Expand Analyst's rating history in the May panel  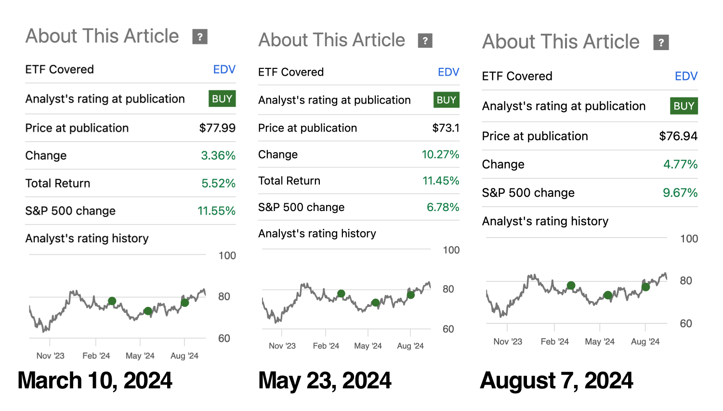click(317, 233)
